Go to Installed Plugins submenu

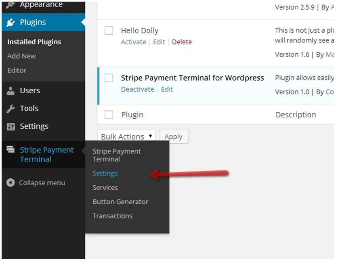pos(34,42)
